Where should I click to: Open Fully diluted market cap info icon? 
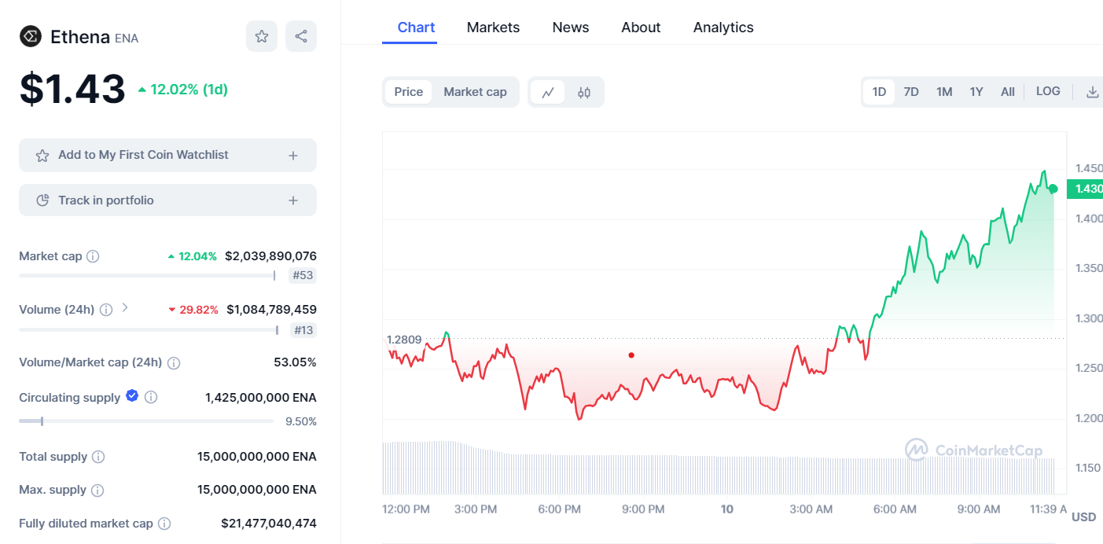pos(164,524)
